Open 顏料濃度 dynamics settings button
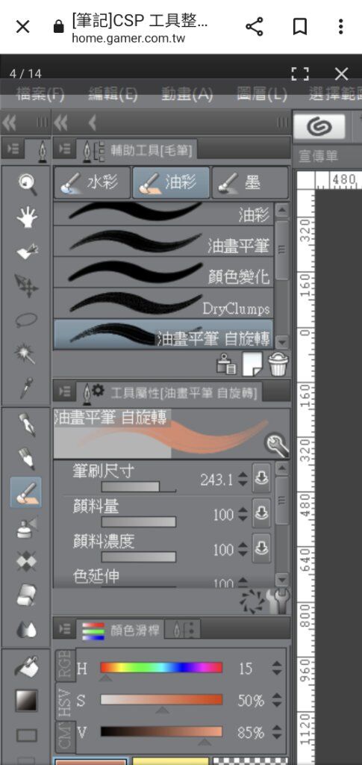The image size is (362, 765). pos(262,548)
